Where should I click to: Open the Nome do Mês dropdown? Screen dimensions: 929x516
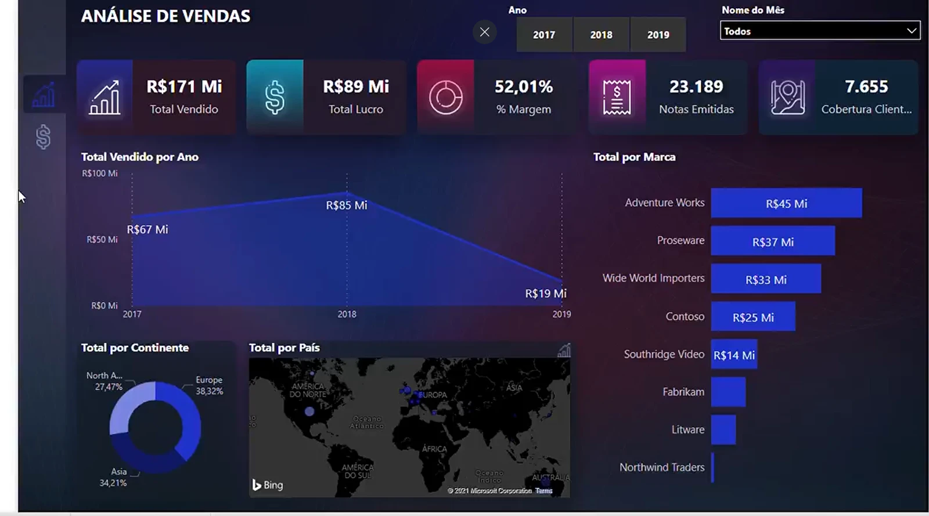click(x=820, y=31)
